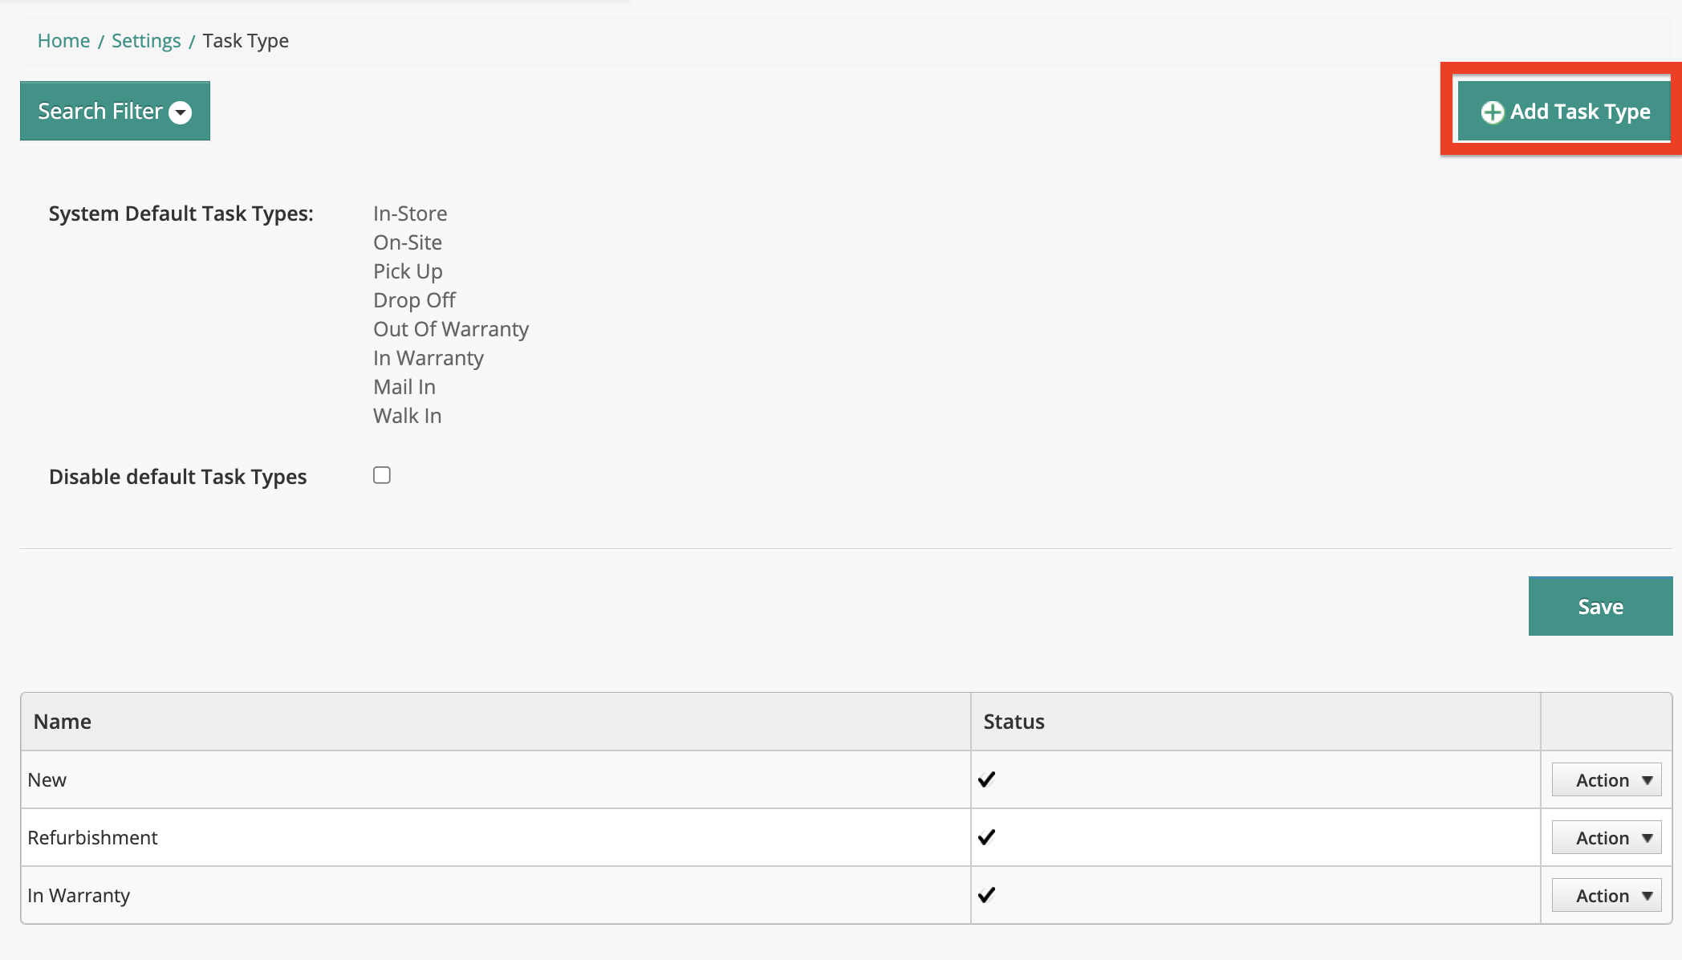Open the Search Filter dropdown
1682x960 pixels.
[115, 111]
